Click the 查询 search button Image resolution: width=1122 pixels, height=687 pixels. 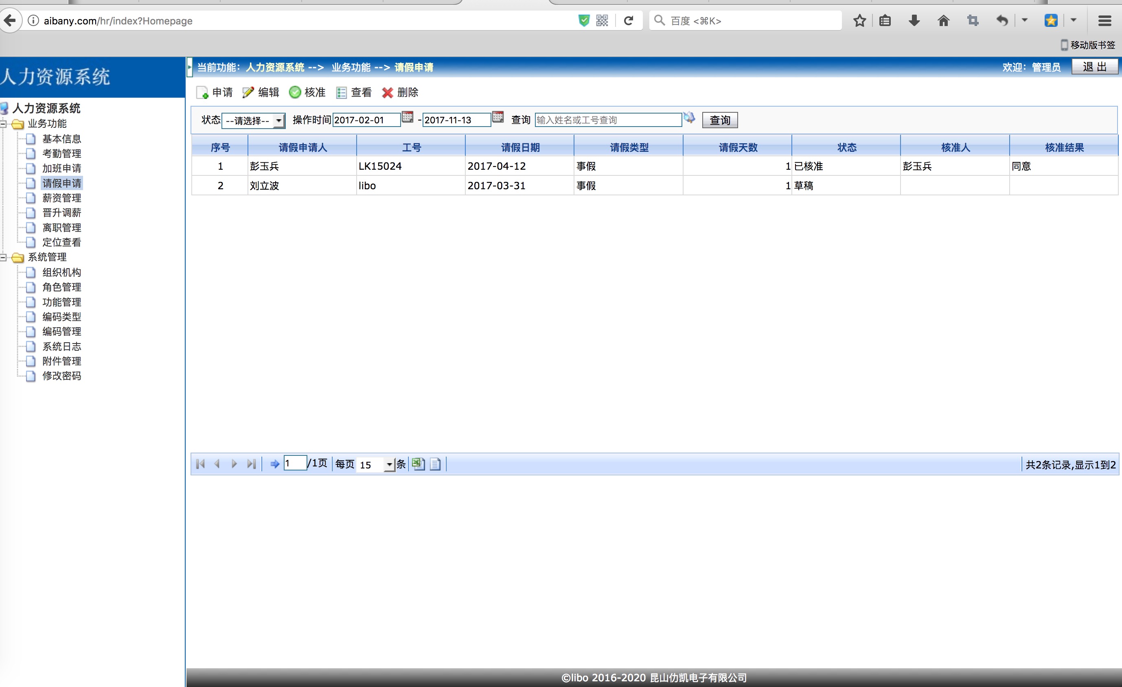click(719, 120)
